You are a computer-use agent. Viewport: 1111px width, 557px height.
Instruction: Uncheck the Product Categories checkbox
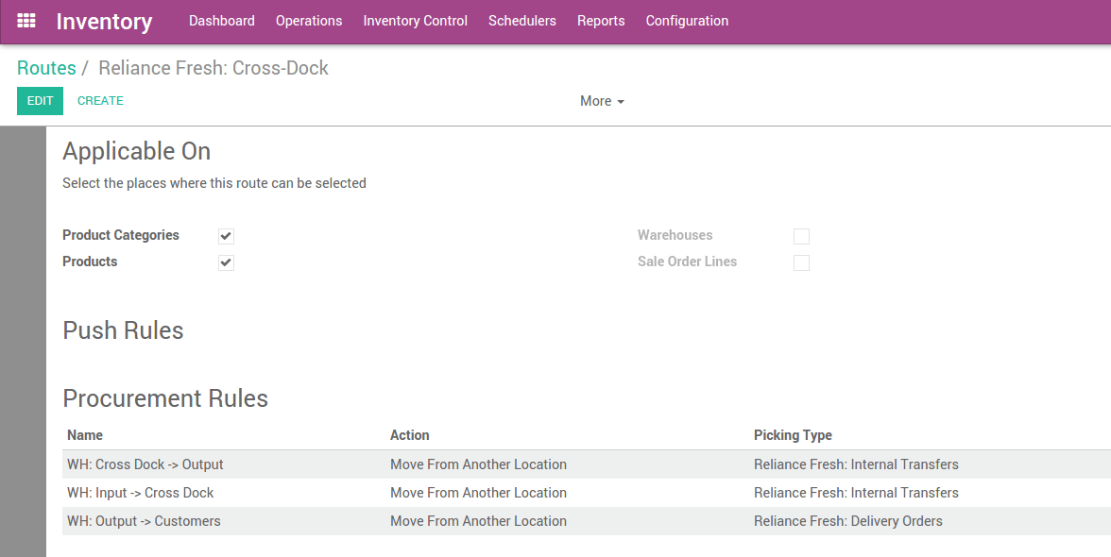[x=225, y=235]
